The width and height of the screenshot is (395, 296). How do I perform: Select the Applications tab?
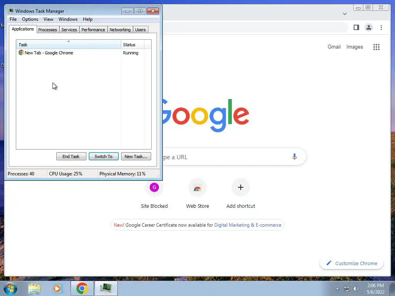tap(23, 29)
